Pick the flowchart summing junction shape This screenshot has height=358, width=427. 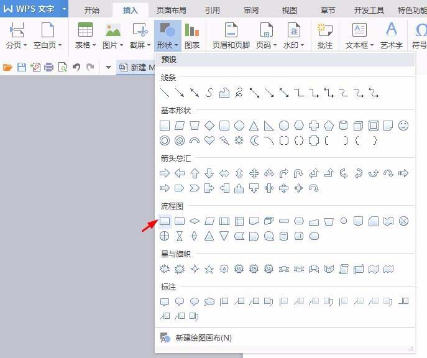(403, 221)
